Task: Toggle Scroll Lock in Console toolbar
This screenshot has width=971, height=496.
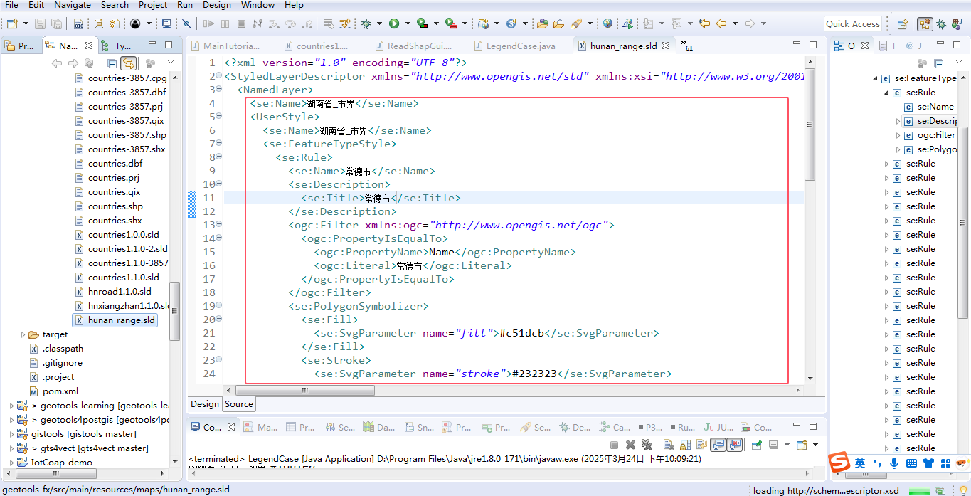Action: [x=685, y=445]
